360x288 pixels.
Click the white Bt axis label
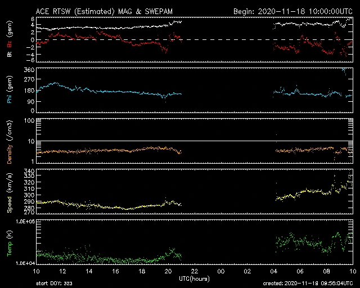point(10,55)
